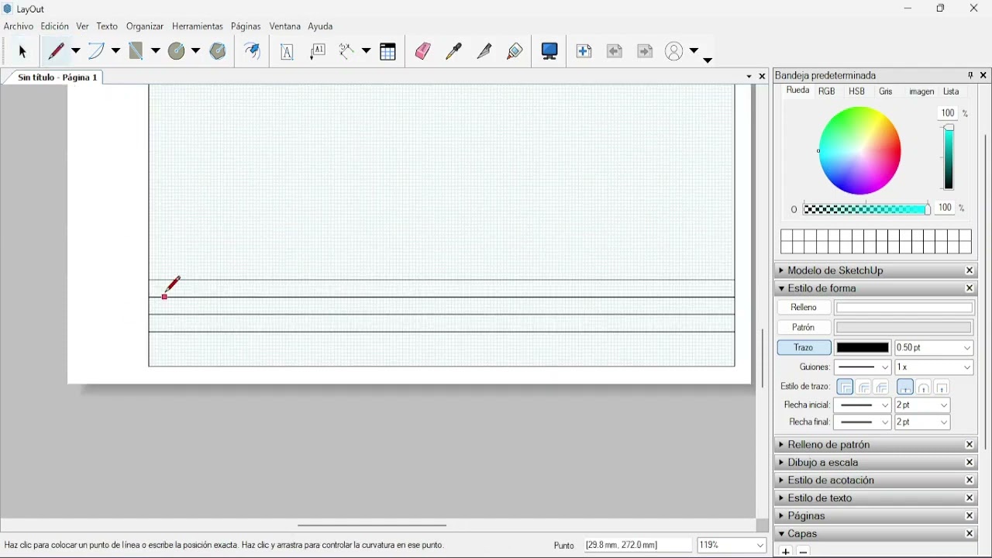This screenshot has width=992, height=558.
Task: Switch to Lista color tab
Action: click(x=952, y=91)
